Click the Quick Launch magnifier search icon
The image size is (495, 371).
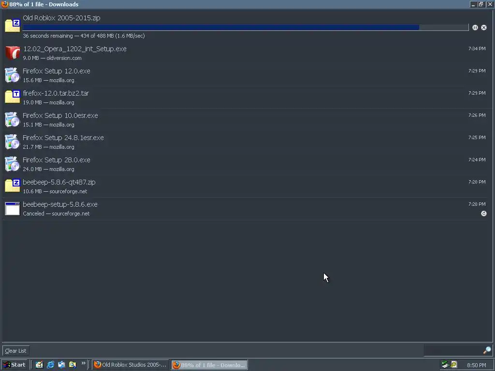[x=73, y=365]
